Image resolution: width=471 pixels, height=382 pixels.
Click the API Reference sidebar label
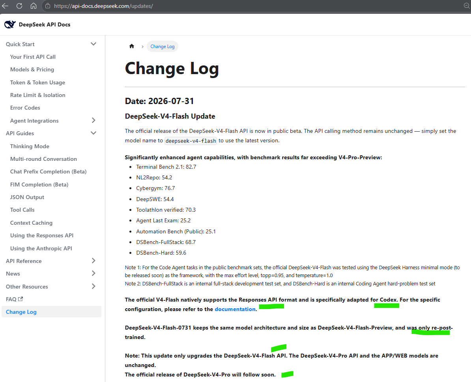click(x=24, y=261)
